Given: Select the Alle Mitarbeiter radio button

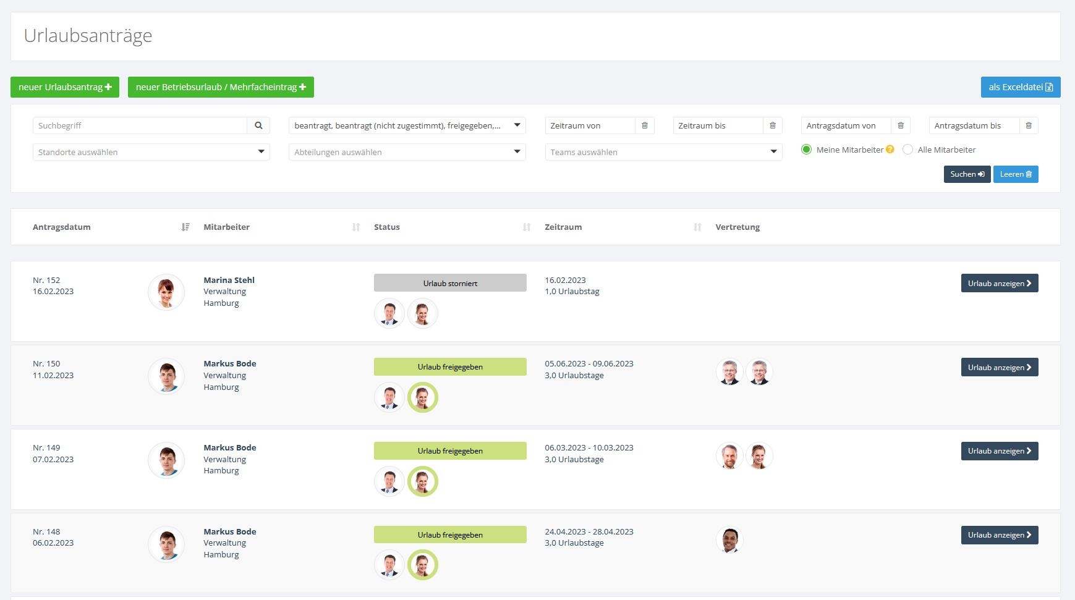Looking at the screenshot, I should coord(907,150).
